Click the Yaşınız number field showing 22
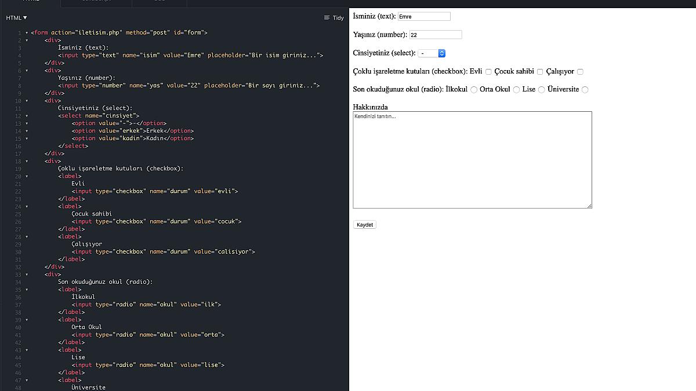Image resolution: width=696 pixels, height=391 pixels. (435, 34)
